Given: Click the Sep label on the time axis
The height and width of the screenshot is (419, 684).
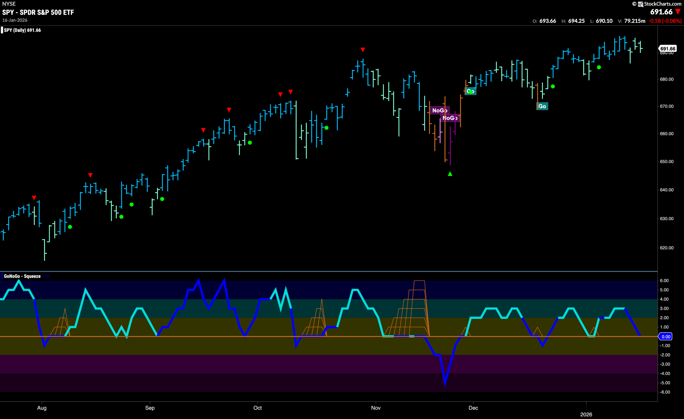Looking at the screenshot, I should click(150, 408).
